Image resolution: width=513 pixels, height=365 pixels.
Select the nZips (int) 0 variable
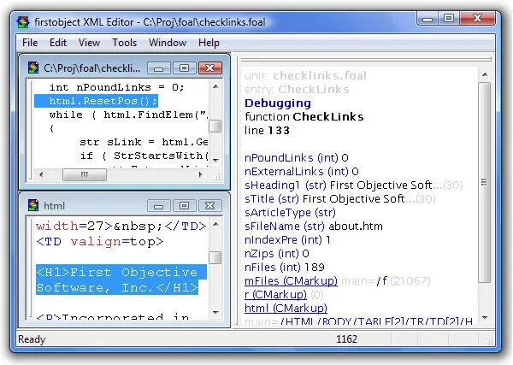pos(277,254)
